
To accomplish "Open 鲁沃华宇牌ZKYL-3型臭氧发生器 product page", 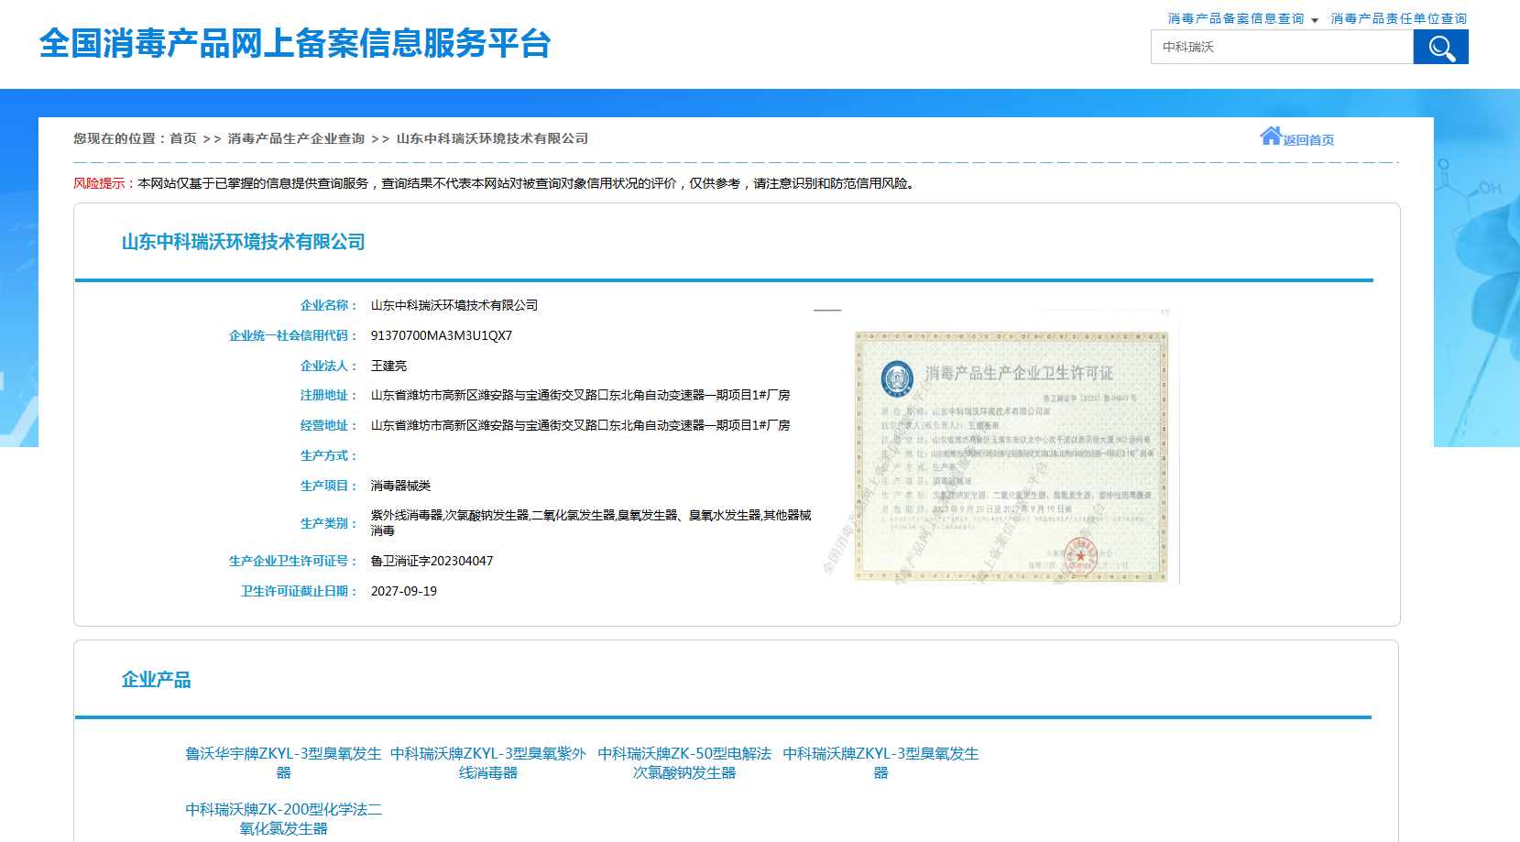I will 282,763.
